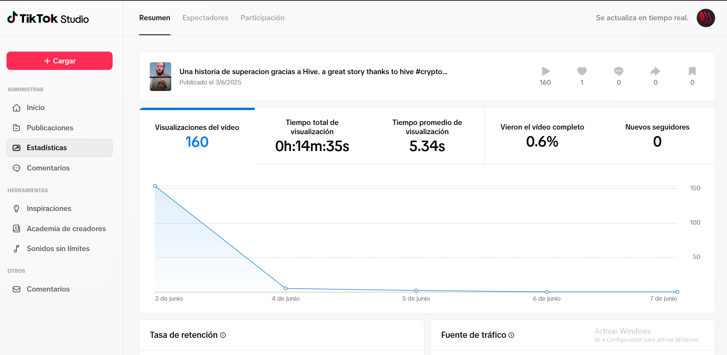The image size is (727, 355).
Task: Click the 4 de junio data point on the chart
Action: pos(285,288)
